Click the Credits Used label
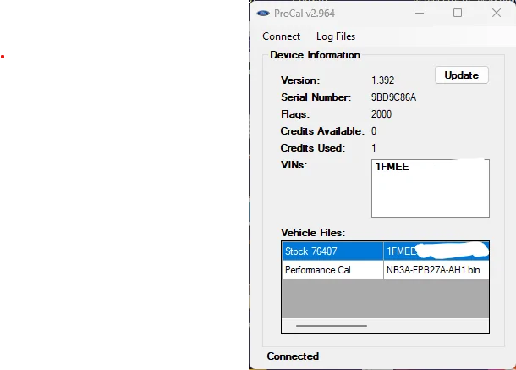516x370 pixels. pos(313,148)
